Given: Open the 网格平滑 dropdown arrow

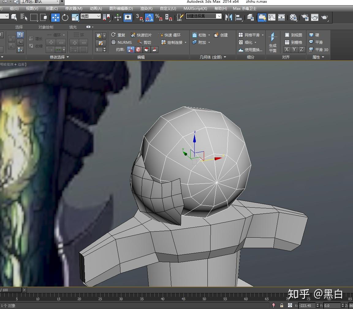Looking at the screenshot, I should (263, 35).
